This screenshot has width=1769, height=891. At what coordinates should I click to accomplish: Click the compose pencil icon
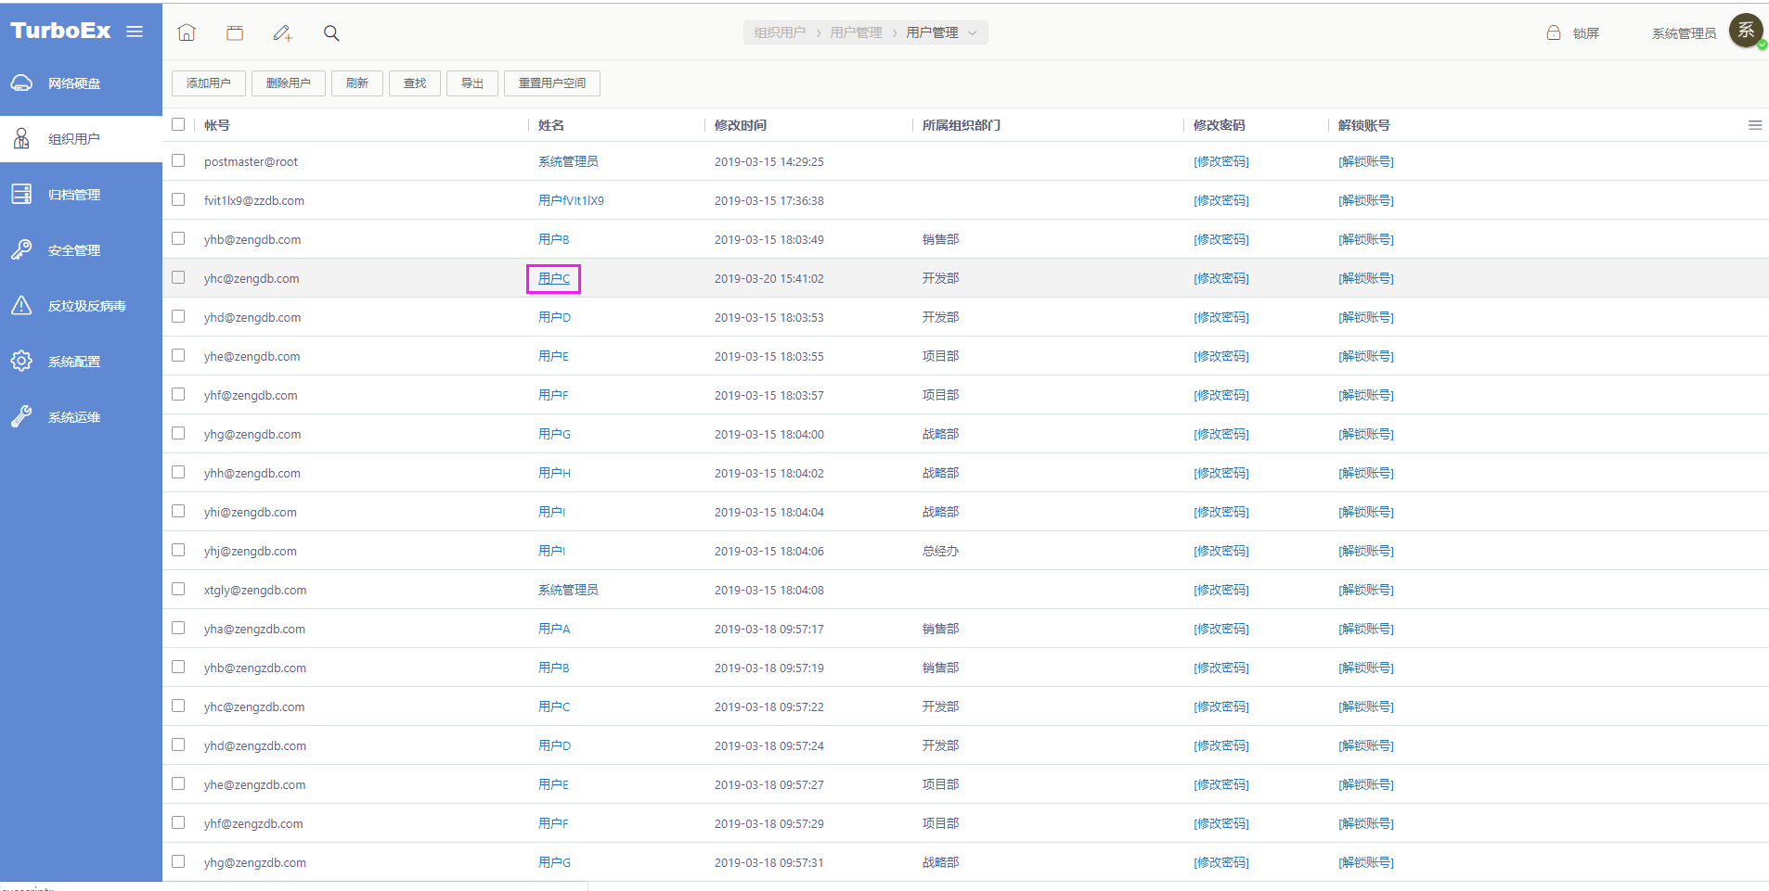(282, 33)
